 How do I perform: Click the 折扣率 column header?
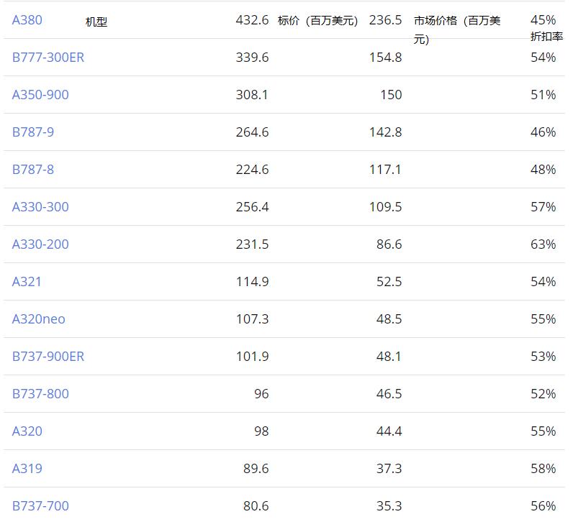[546, 37]
